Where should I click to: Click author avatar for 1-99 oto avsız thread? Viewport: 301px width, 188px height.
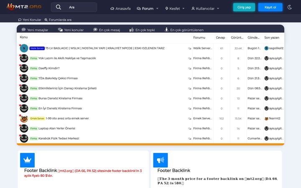pyautogui.click(x=24, y=118)
